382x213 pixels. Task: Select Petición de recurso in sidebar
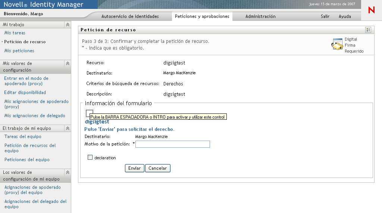[x=25, y=42]
